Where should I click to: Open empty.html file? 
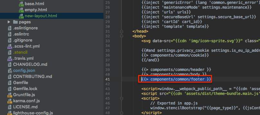36,10
